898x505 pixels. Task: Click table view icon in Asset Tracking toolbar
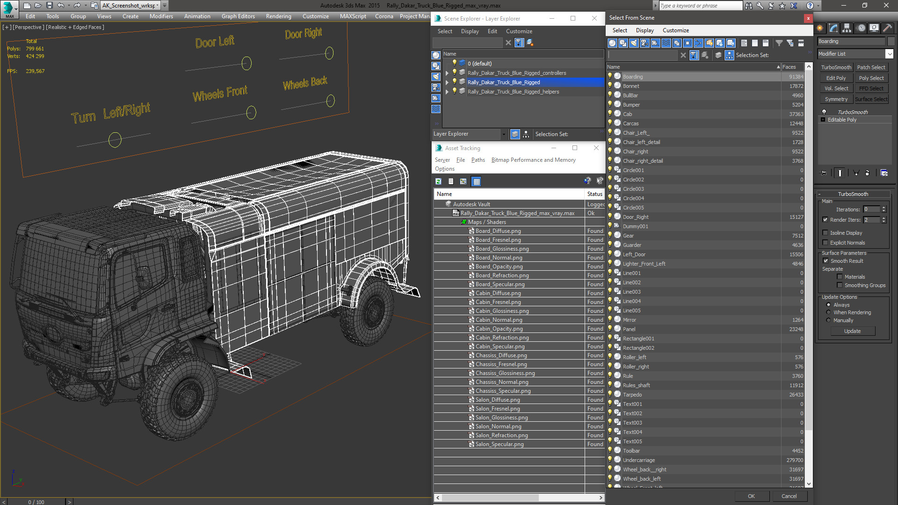[x=476, y=181]
